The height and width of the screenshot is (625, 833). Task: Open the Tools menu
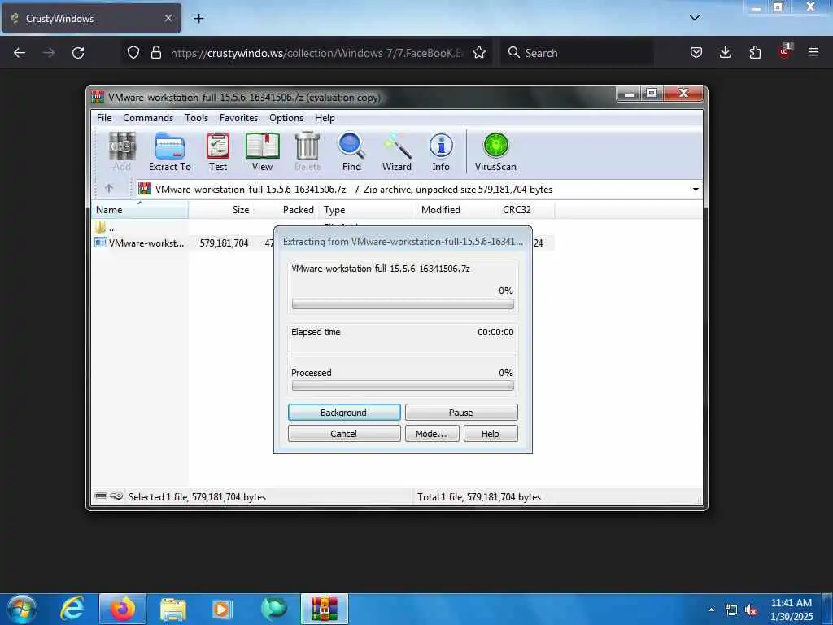pyautogui.click(x=197, y=118)
